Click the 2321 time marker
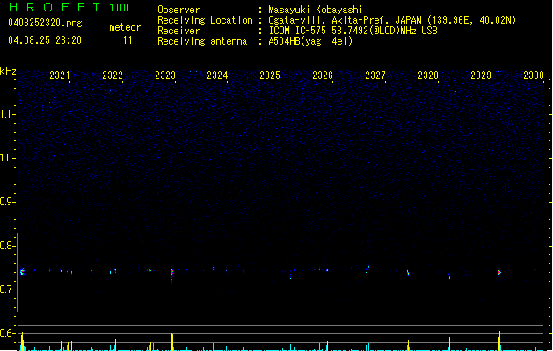 coord(59,75)
